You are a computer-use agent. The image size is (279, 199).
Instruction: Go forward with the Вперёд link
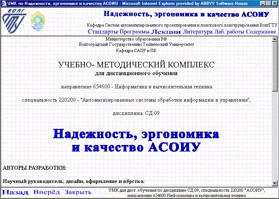click(47, 192)
